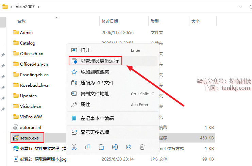Click the autorun.inf file icon

tap(16, 127)
